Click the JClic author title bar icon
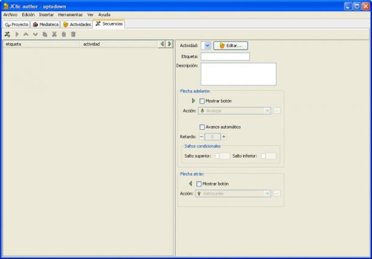This screenshot has height=259, width=372. point(5,6)
